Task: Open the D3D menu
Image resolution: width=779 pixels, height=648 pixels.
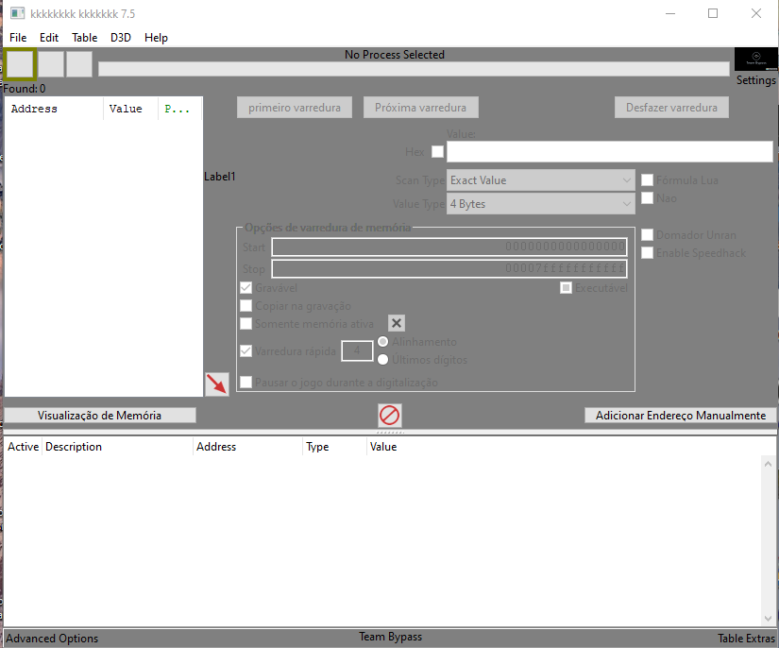Action: 121,38
